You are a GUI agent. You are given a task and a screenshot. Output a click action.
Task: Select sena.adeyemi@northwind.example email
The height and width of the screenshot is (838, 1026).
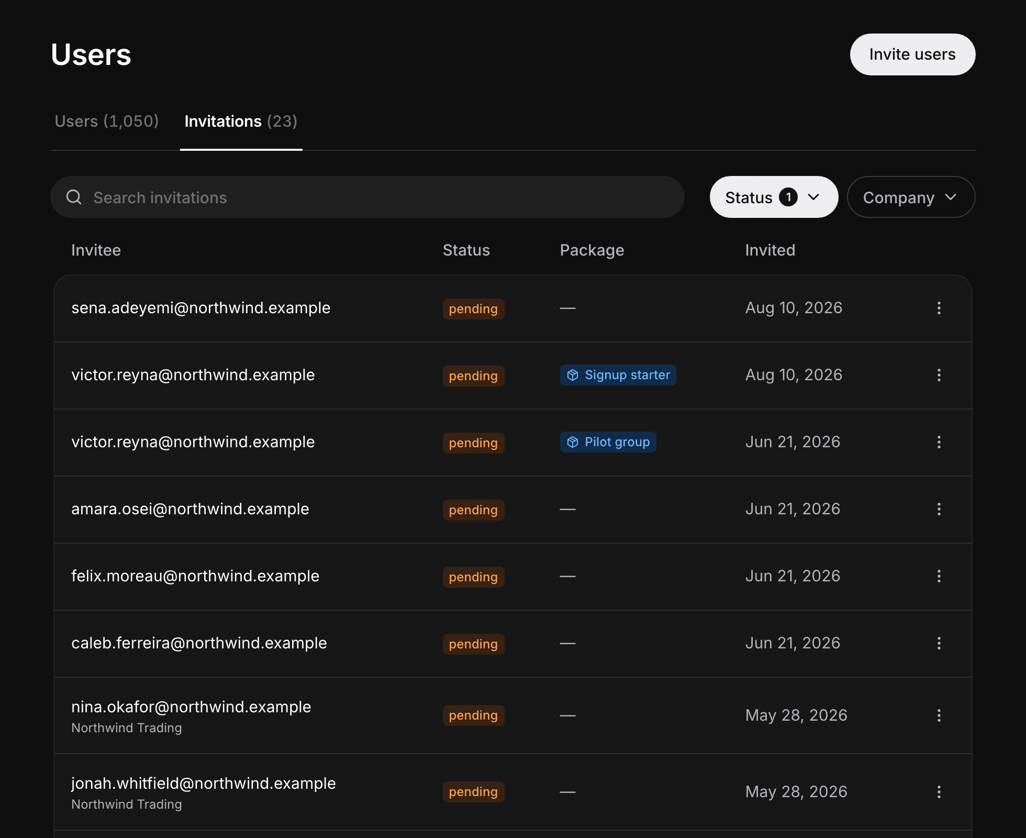(200, 308)
